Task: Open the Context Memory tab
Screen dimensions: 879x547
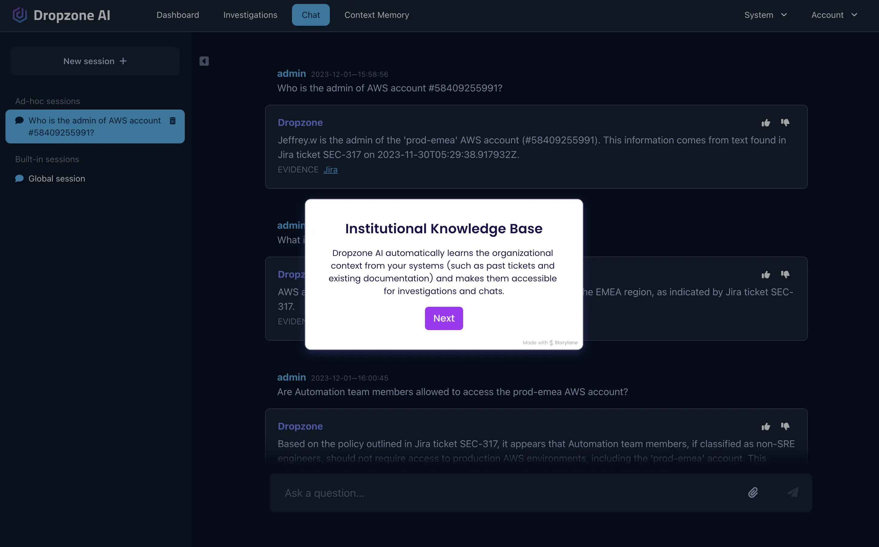Action: tap(377, 15)
